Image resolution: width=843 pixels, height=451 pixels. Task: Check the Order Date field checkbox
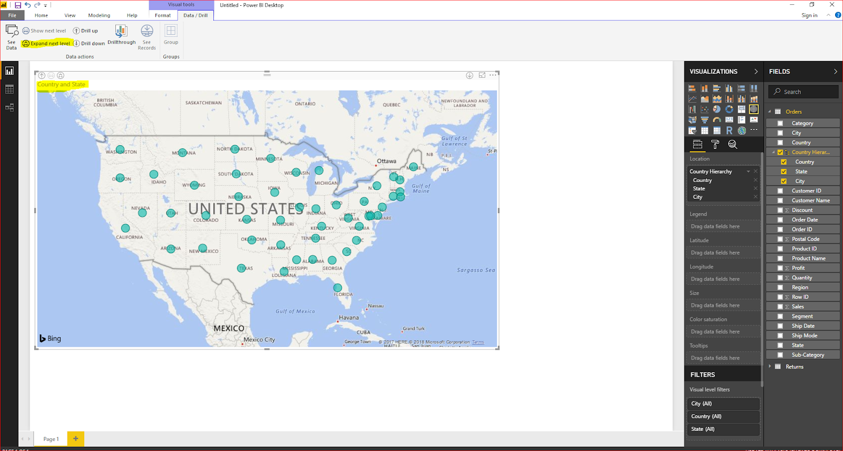pyautogui.click(x=780, y=220)
